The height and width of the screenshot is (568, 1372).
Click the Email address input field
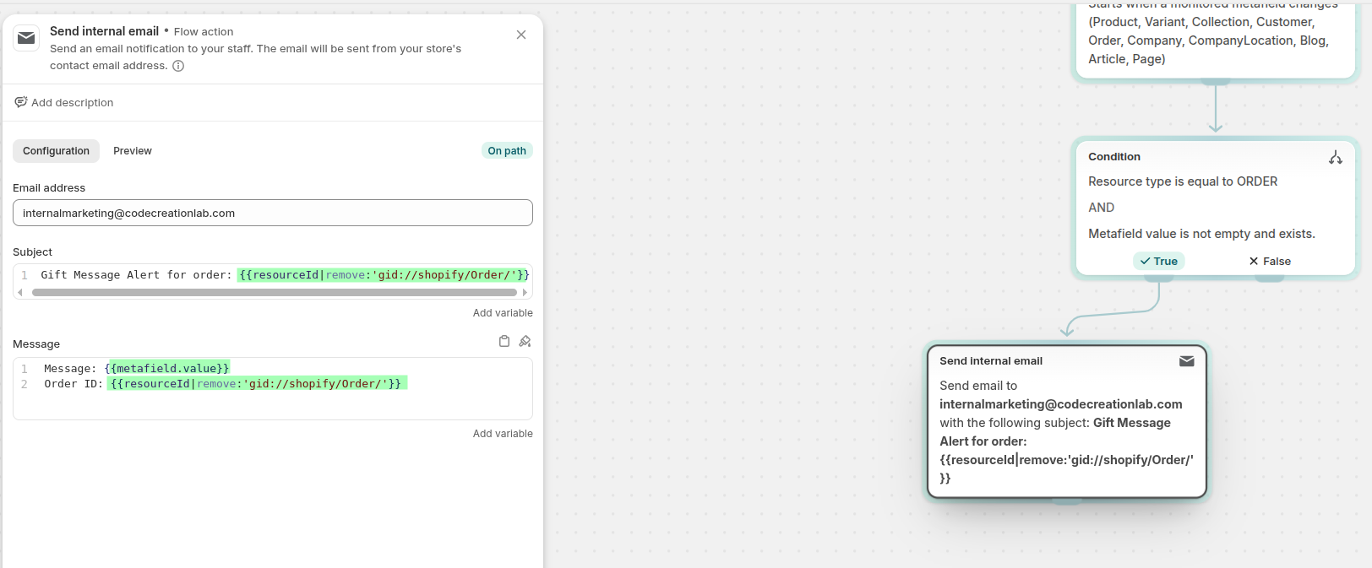[x=272, y=213]
